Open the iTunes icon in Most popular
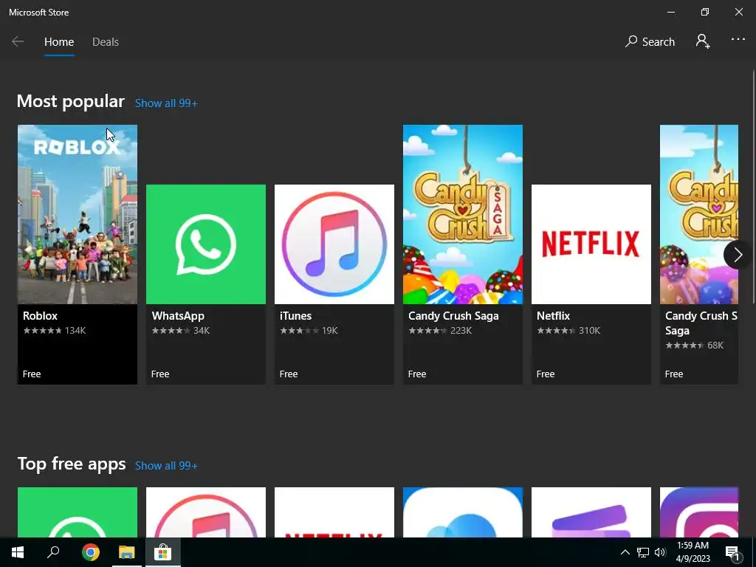Viewport: 756px width, 567px height. (x=334, y=244)
